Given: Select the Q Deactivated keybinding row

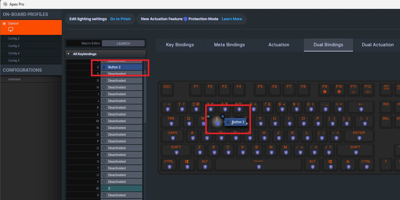Looking at the screenshot, I should point(104,148).
